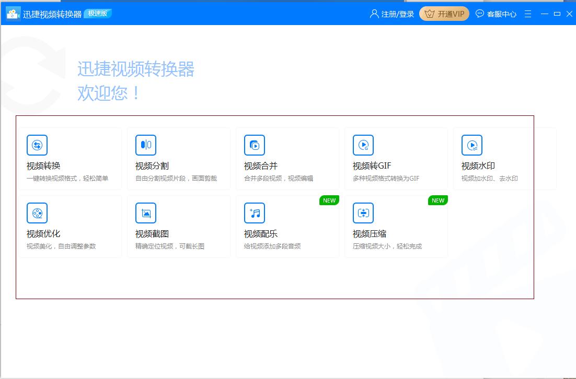Open the 视频转GIF conversion tool
The width and height of the screenshot is (576, 379).
pos(396,158)
